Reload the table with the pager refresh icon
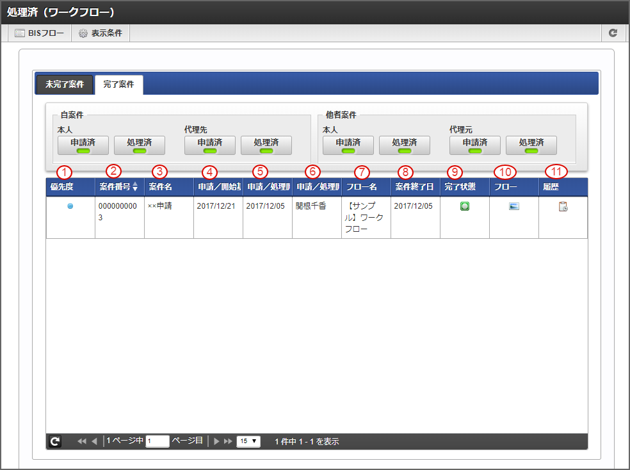This screenshot has width=630, height=470. tap(55, 441)
